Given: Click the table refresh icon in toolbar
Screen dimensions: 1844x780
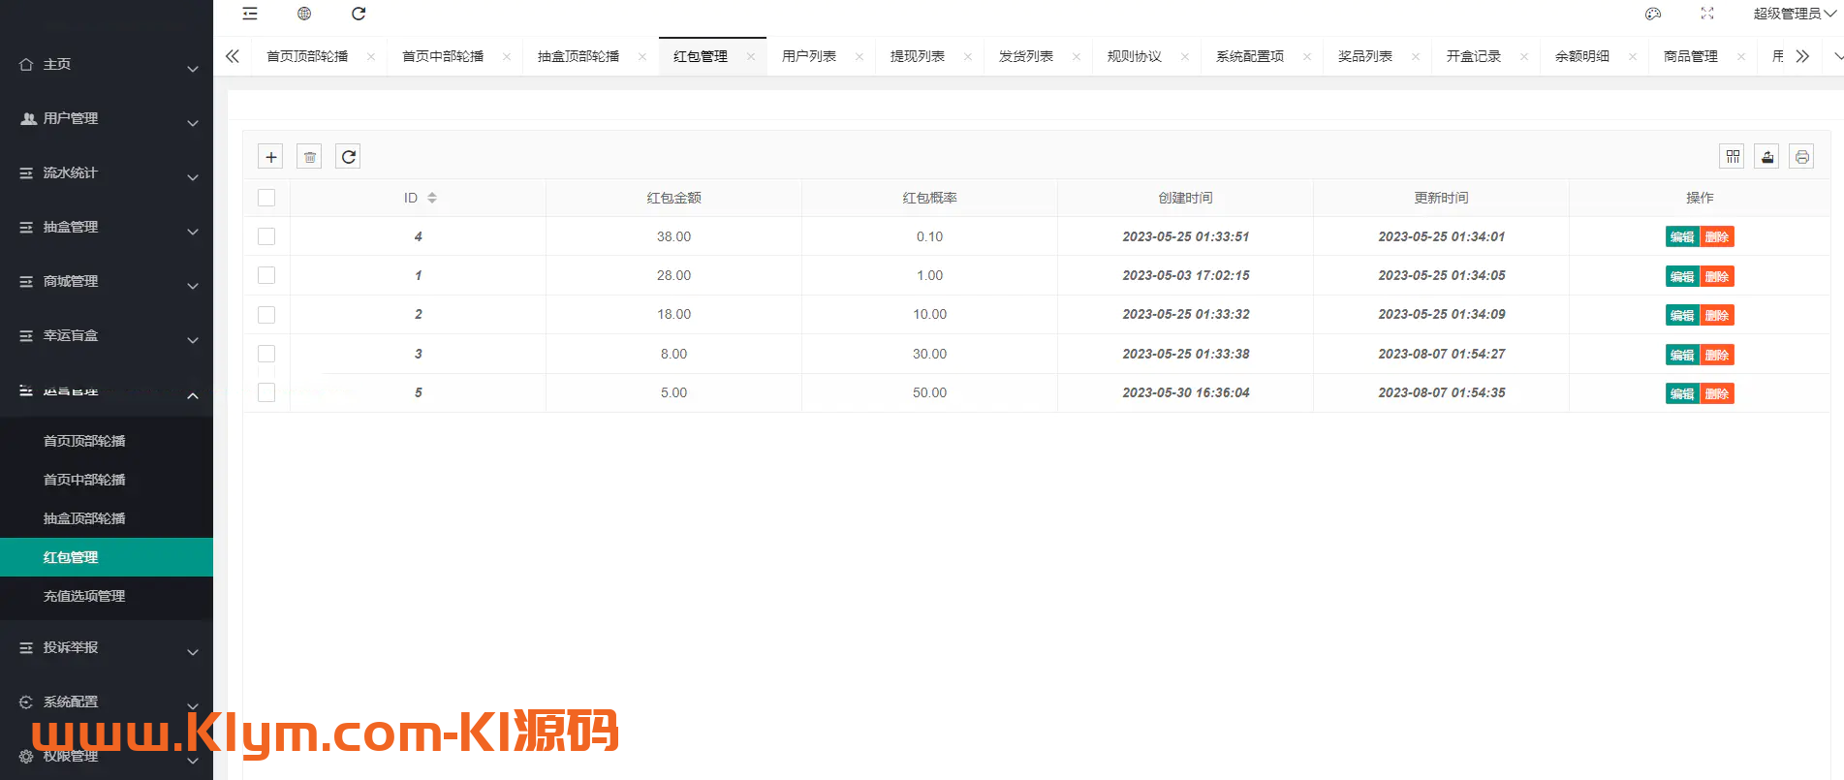Looking at the screenshot, I should 348,157.
